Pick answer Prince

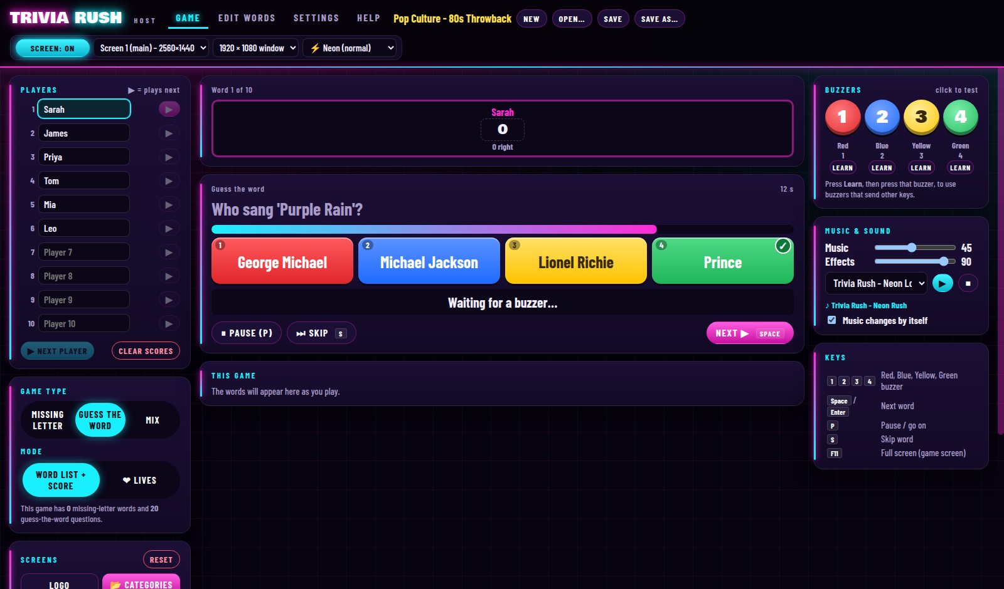[x=723, y=261]
